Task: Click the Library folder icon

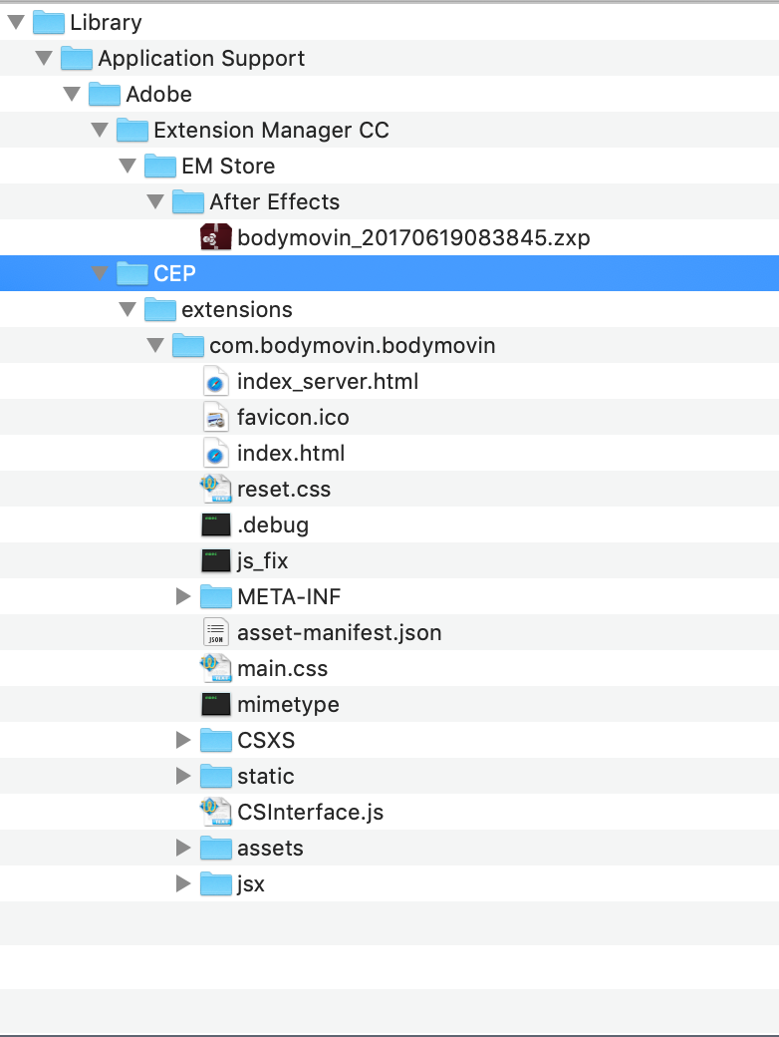Action: (x=48, y=22)
